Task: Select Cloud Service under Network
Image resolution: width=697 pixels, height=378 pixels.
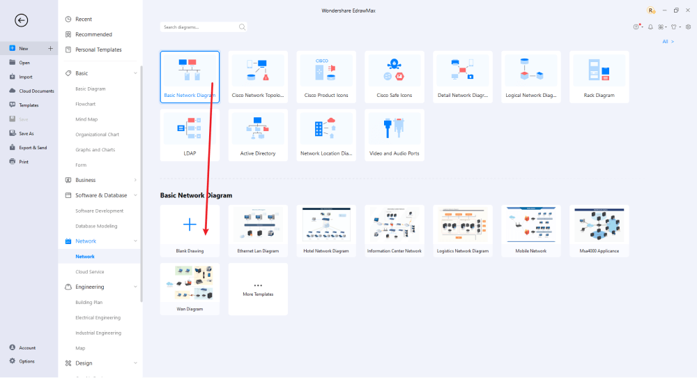Action: (89, 272)
